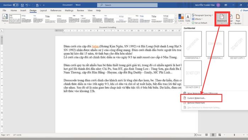The width and height of the screenshot is (248, 140).
Task: Click the search magnifier icon
Action: coord(102,5)
